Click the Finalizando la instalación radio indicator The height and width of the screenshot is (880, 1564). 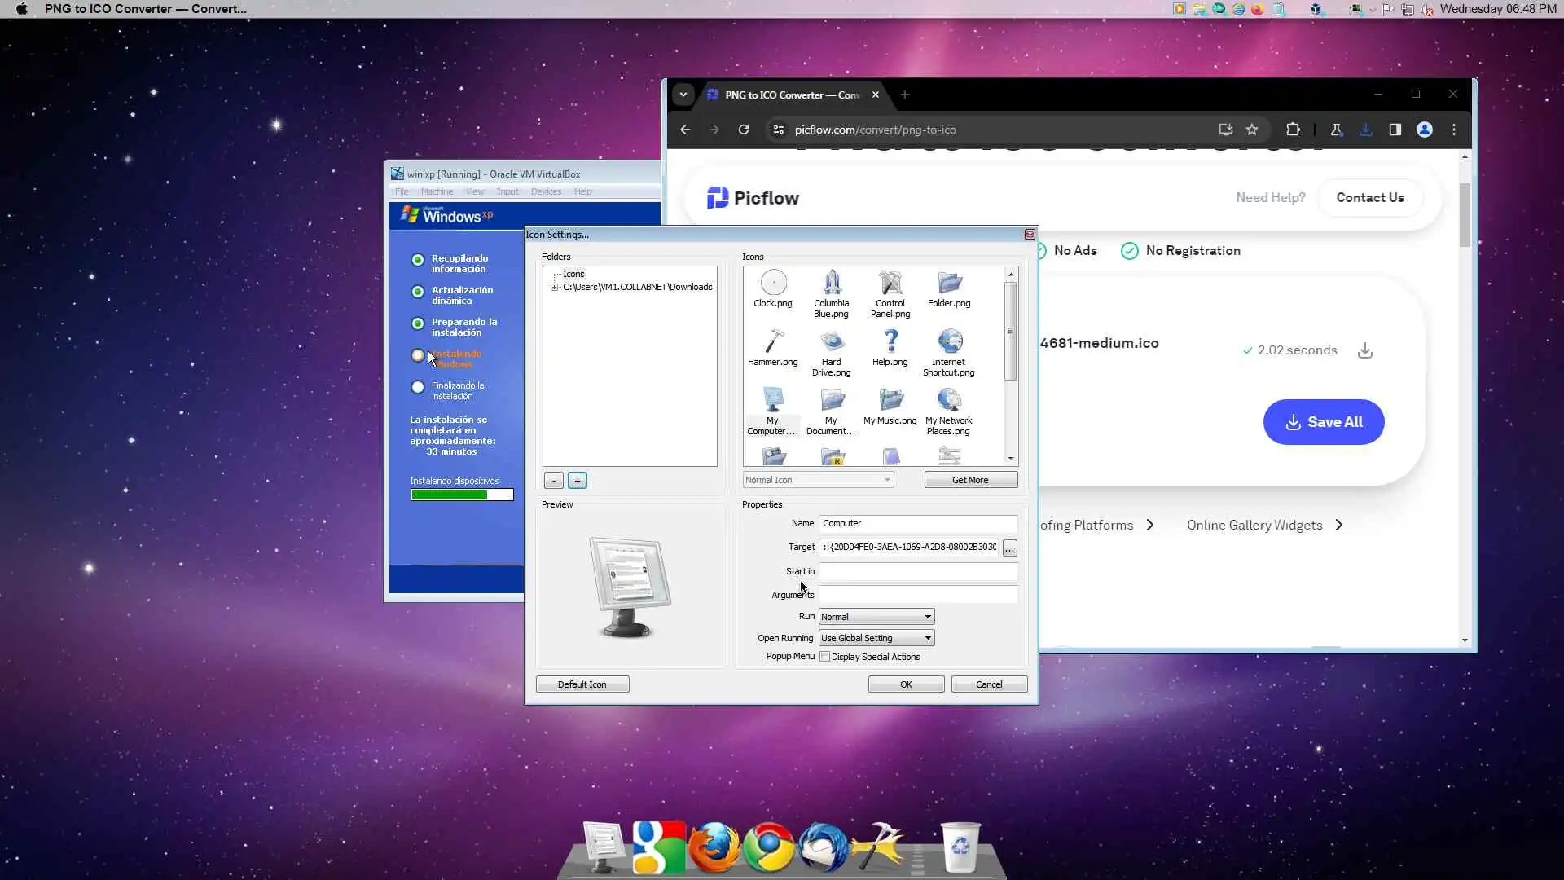[x=418, y=387]
